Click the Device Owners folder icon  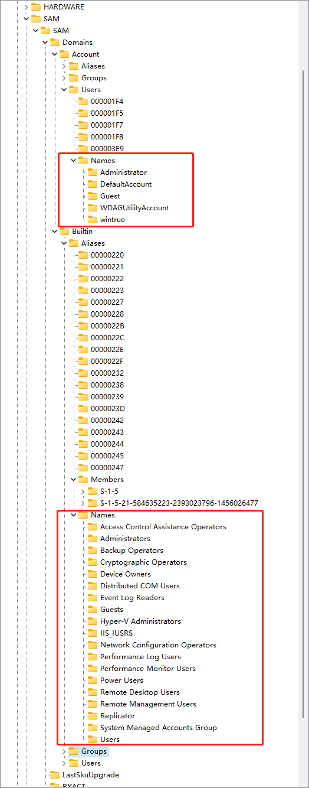[x=93, y=574]
